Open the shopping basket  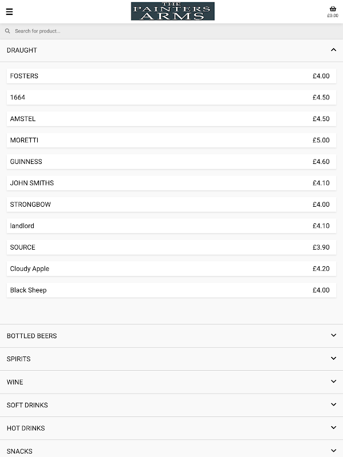[333, 10]
